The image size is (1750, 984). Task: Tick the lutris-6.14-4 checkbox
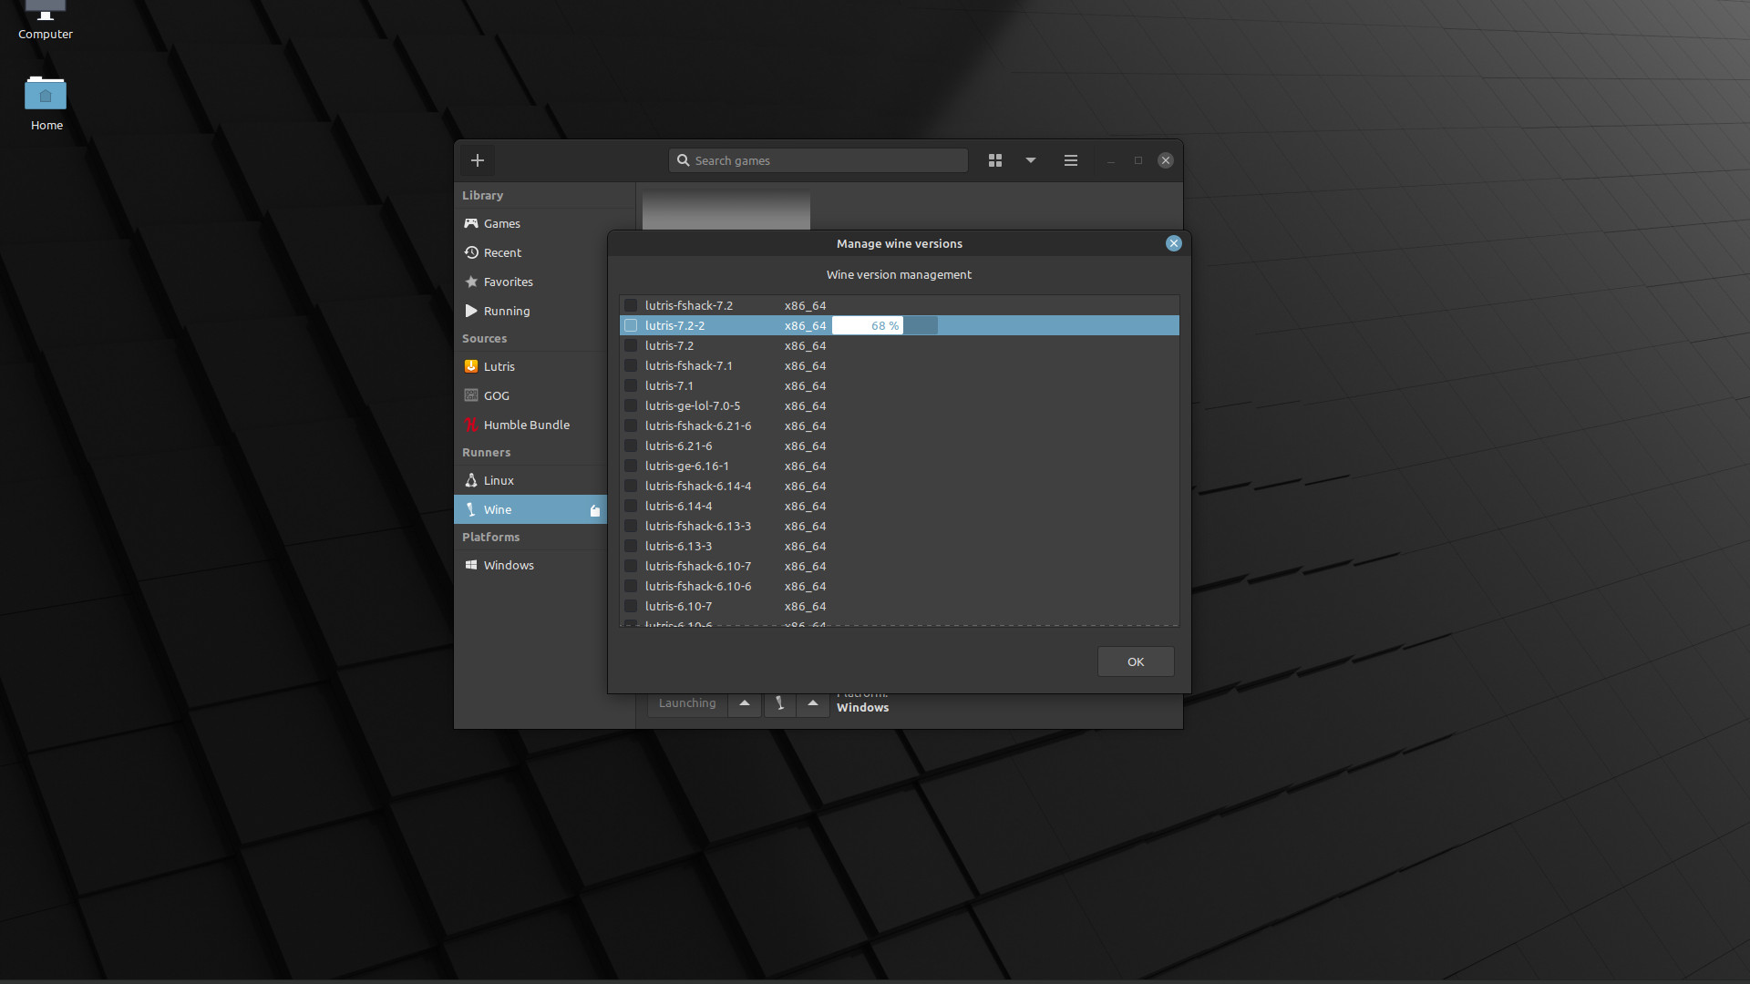point(631,506)
